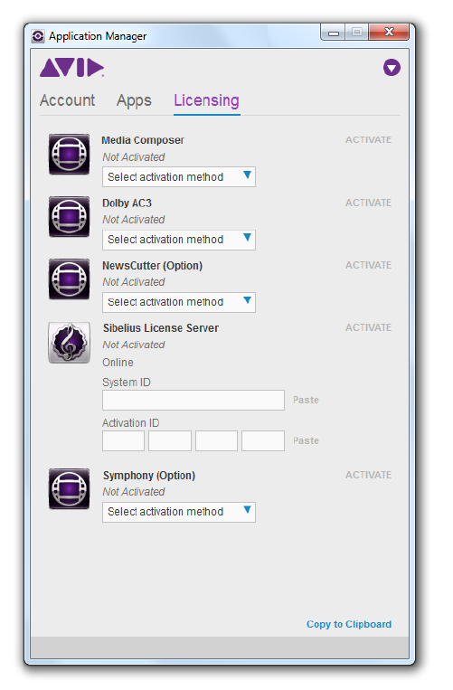Click ACTIVATE for Media Composer
Image resolution: width=453 pixels, height=690 pixels.
coord(368,140)
